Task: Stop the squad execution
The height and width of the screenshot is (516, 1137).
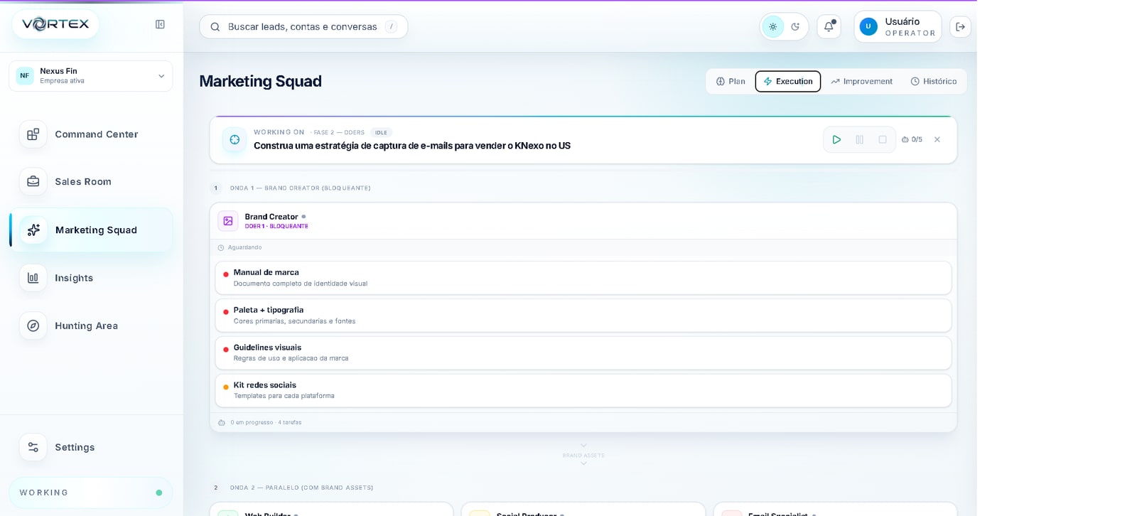Action: coord(882,139)
